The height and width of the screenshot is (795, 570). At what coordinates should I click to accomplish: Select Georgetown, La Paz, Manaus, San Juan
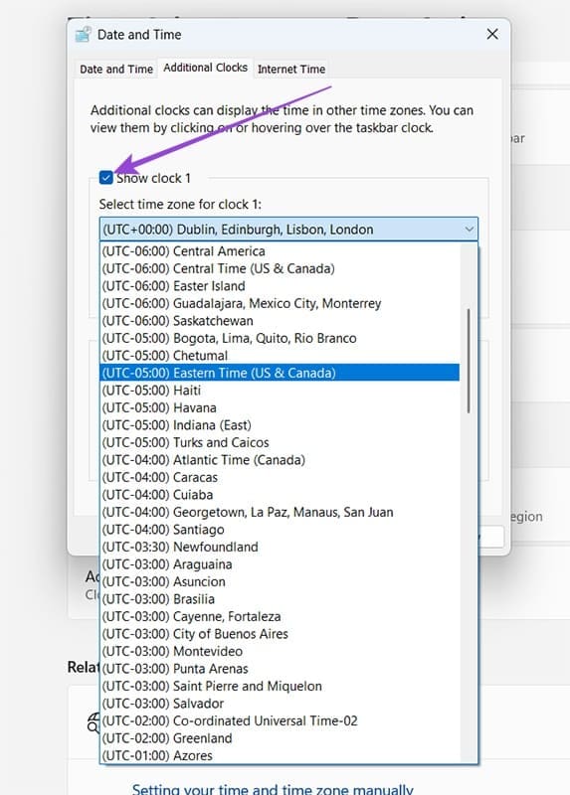(280, 512)
